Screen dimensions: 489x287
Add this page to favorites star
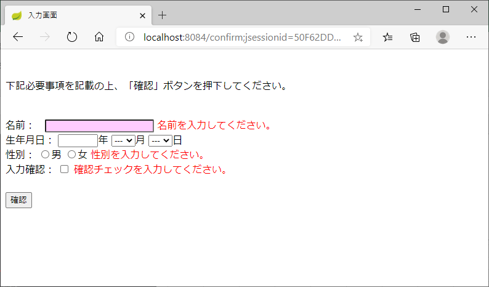[358, 38]
